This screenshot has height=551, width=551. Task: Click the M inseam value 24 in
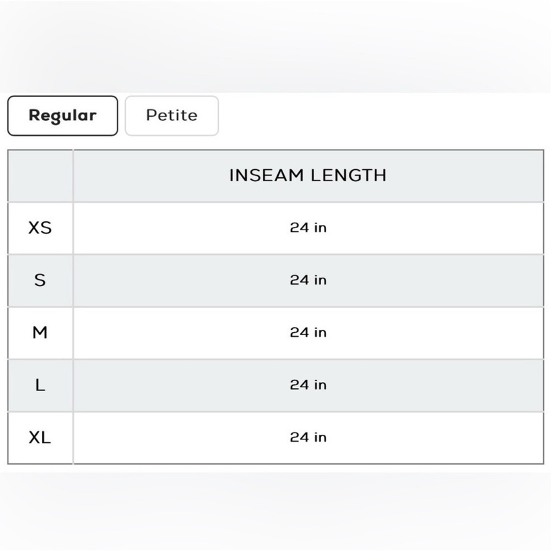308,332
